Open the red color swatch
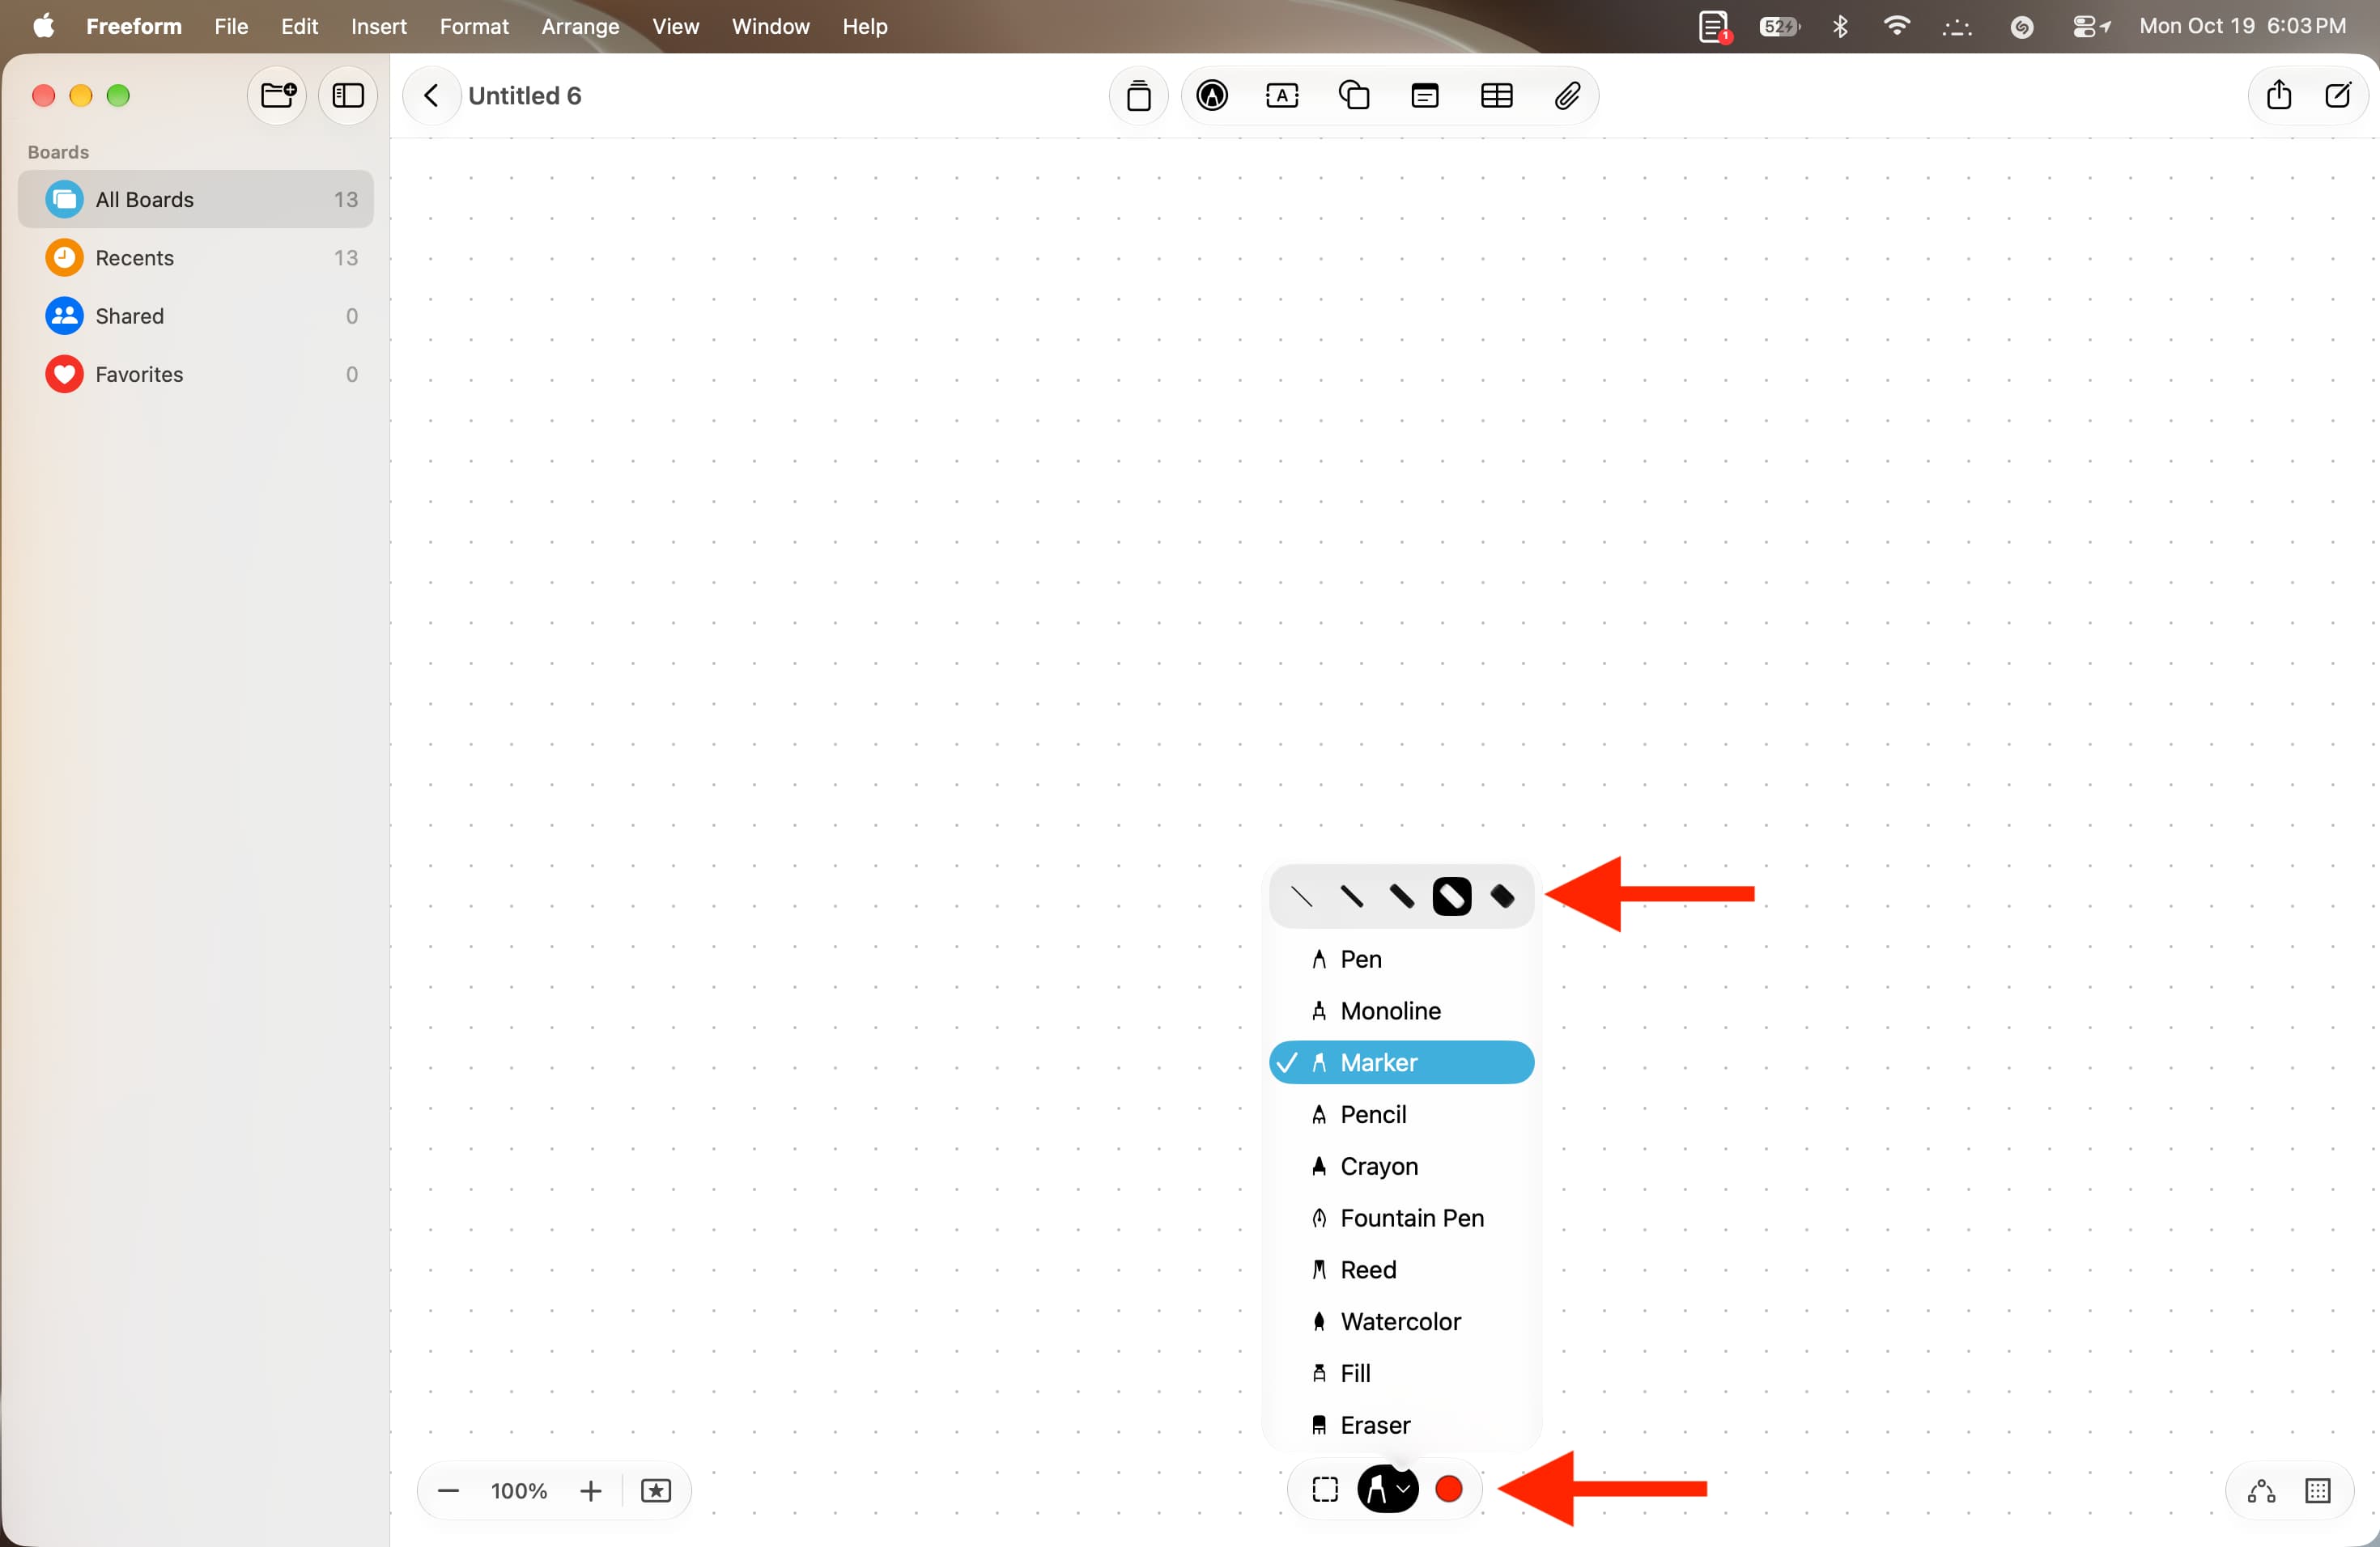The height and width of the screenshot is (1547, 2380). click(x=1449, y=1490)
